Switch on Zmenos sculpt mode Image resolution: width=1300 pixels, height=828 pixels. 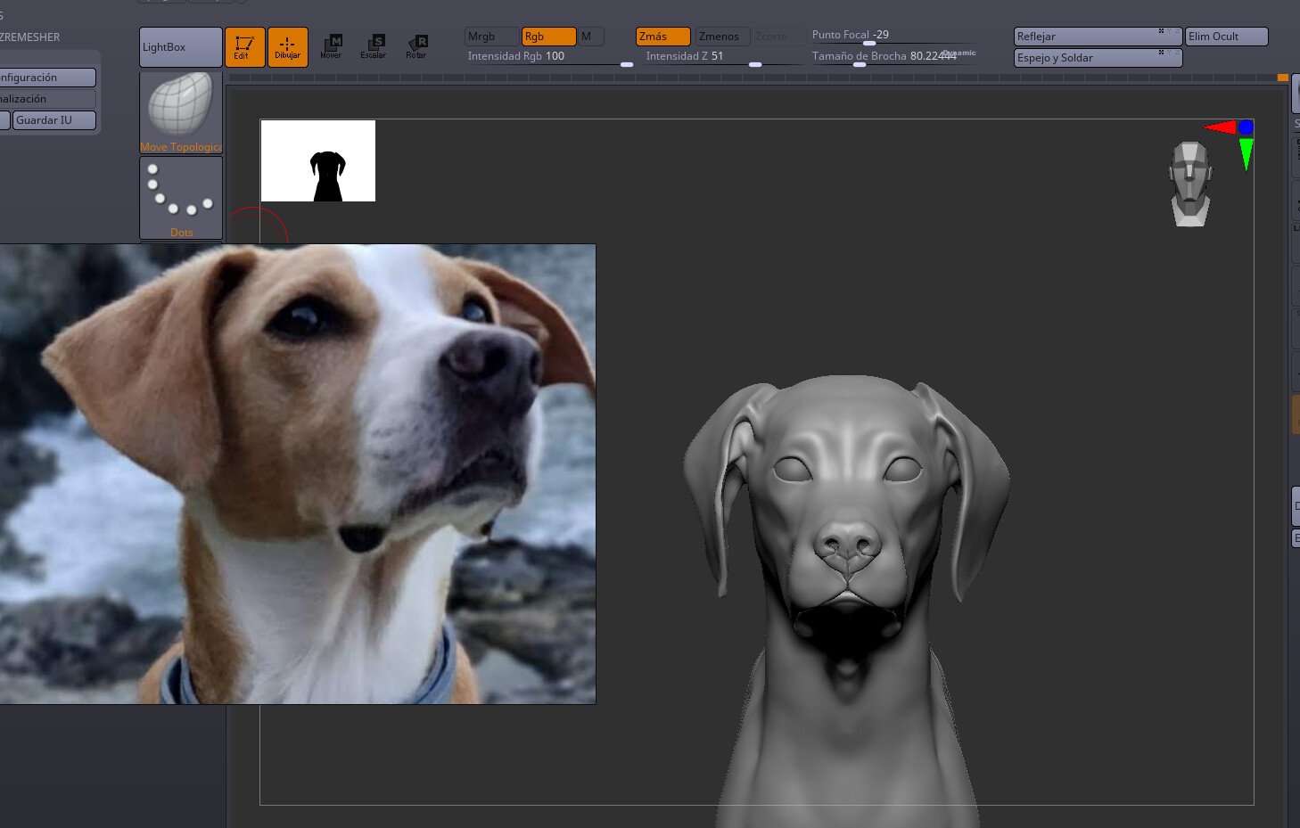point(721,37)
